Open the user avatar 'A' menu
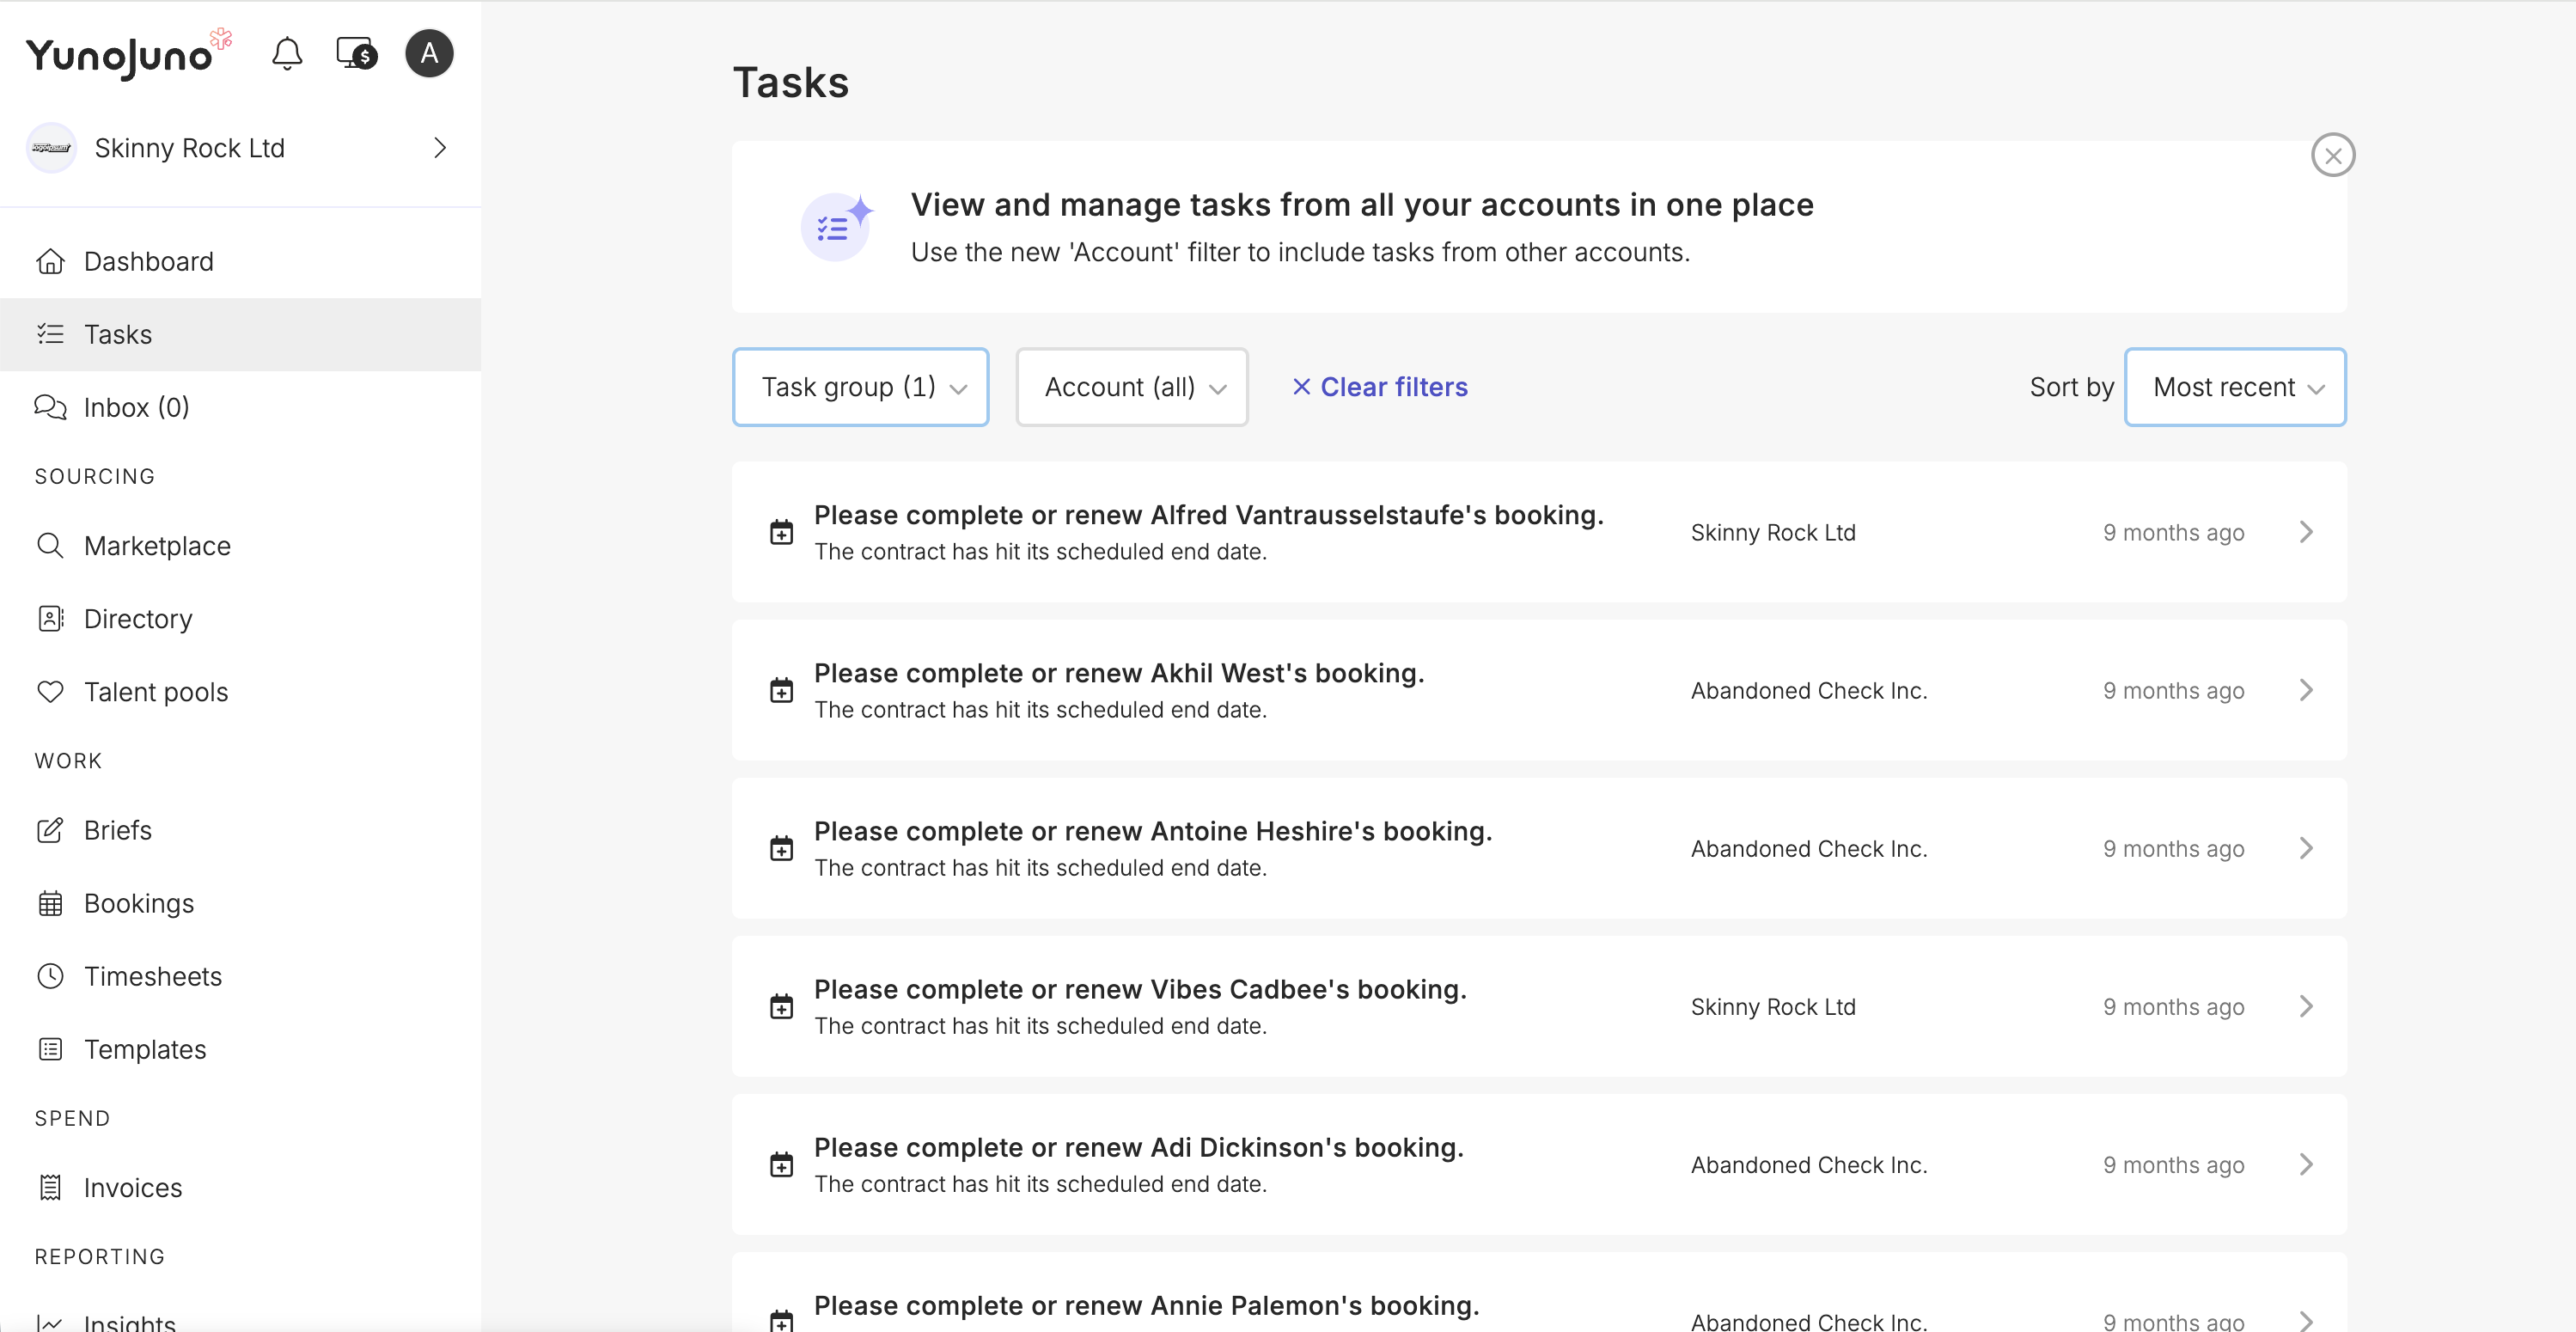 (429, 53)
